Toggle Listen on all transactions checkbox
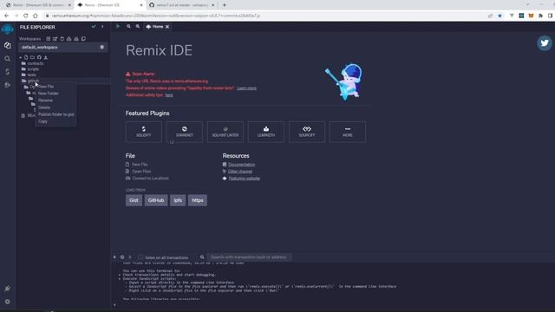This screenshot has height=312, width=555. pyautogui.click(x=140, y=257)
